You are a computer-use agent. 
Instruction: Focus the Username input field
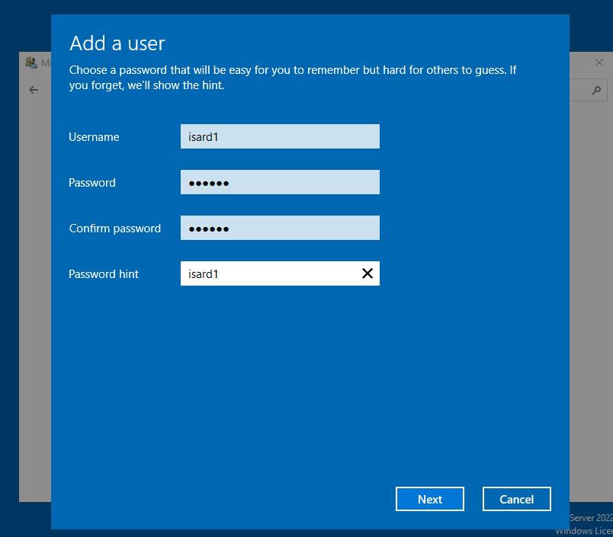coord(280,136)
